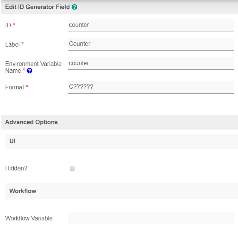
Task: Click the Format label text
Action: [x=14, y=87]
